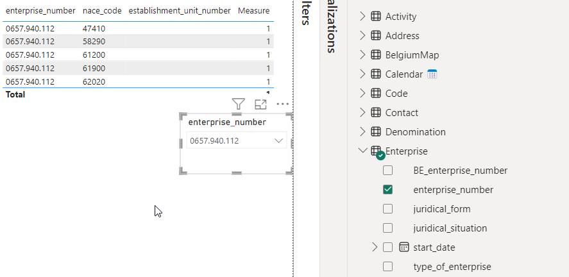569x277 pixels.
Task: Click the Calendar table grid icon
Action: pos(375,74)
